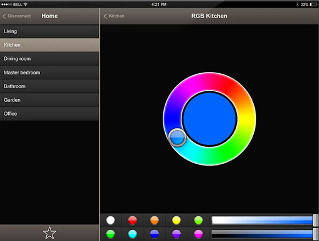The image size is (319, 241).
Task: Click the white saturation slider handle
Action: [316, 220]
